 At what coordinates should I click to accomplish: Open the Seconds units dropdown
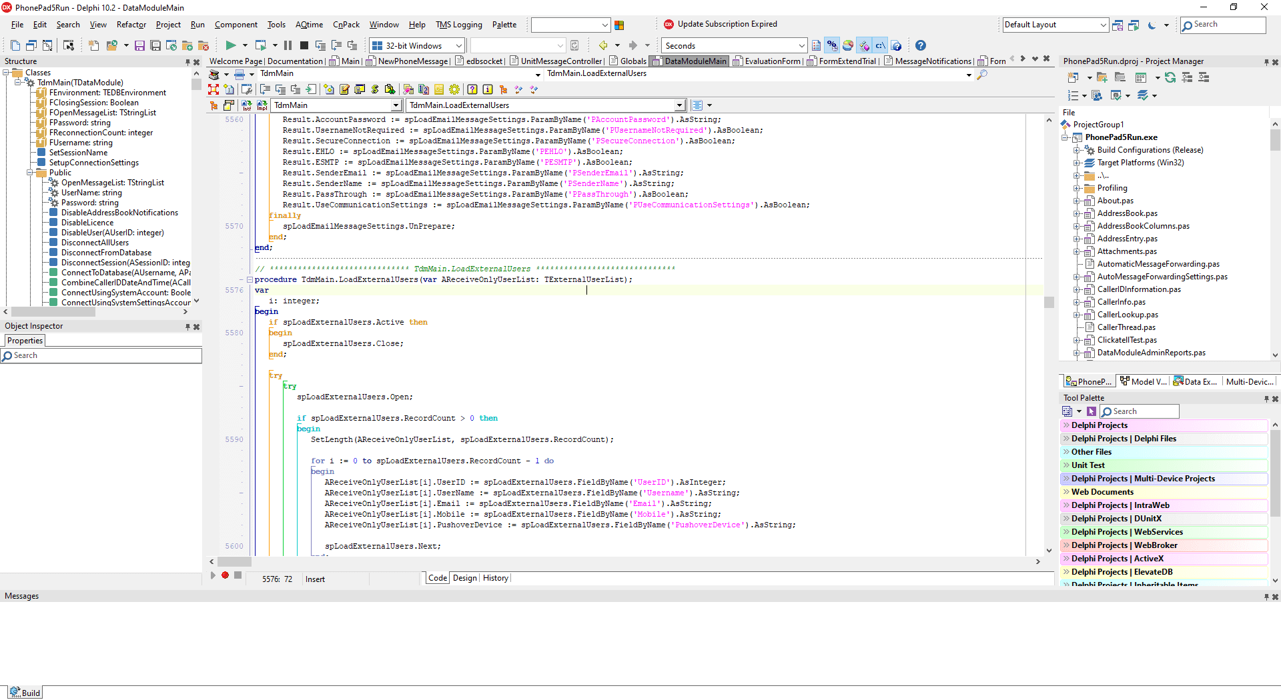coord(801,45)
